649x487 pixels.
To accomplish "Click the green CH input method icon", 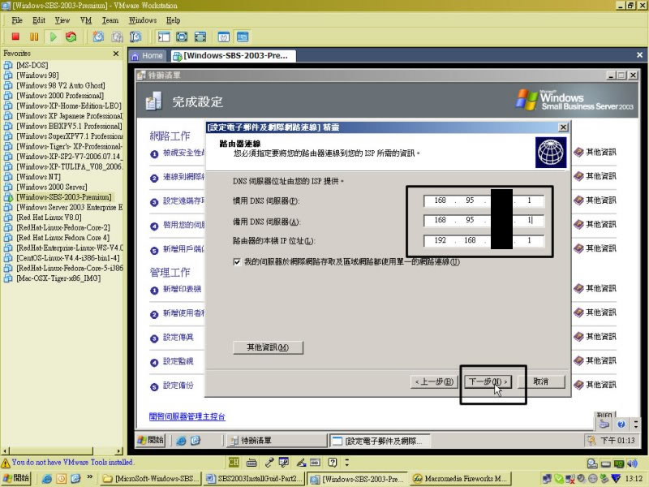I will (x=234, y=462).
